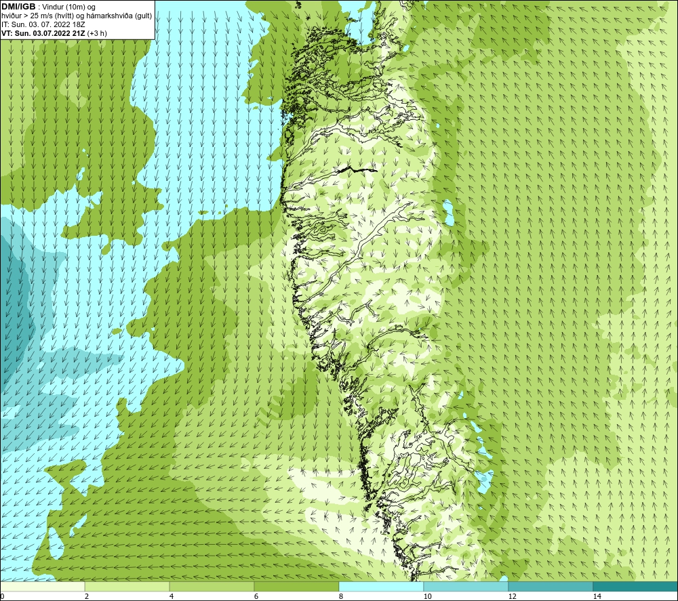Click the 8–10 m/s light cyan swatch
The width and height of the screenshot is (678, 601).
pos(381,586)
